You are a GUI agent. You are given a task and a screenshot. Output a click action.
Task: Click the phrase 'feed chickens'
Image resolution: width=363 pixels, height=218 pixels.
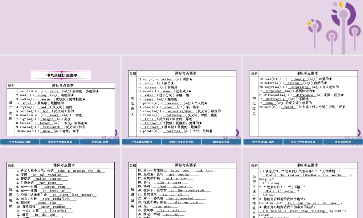pos(172,186)
